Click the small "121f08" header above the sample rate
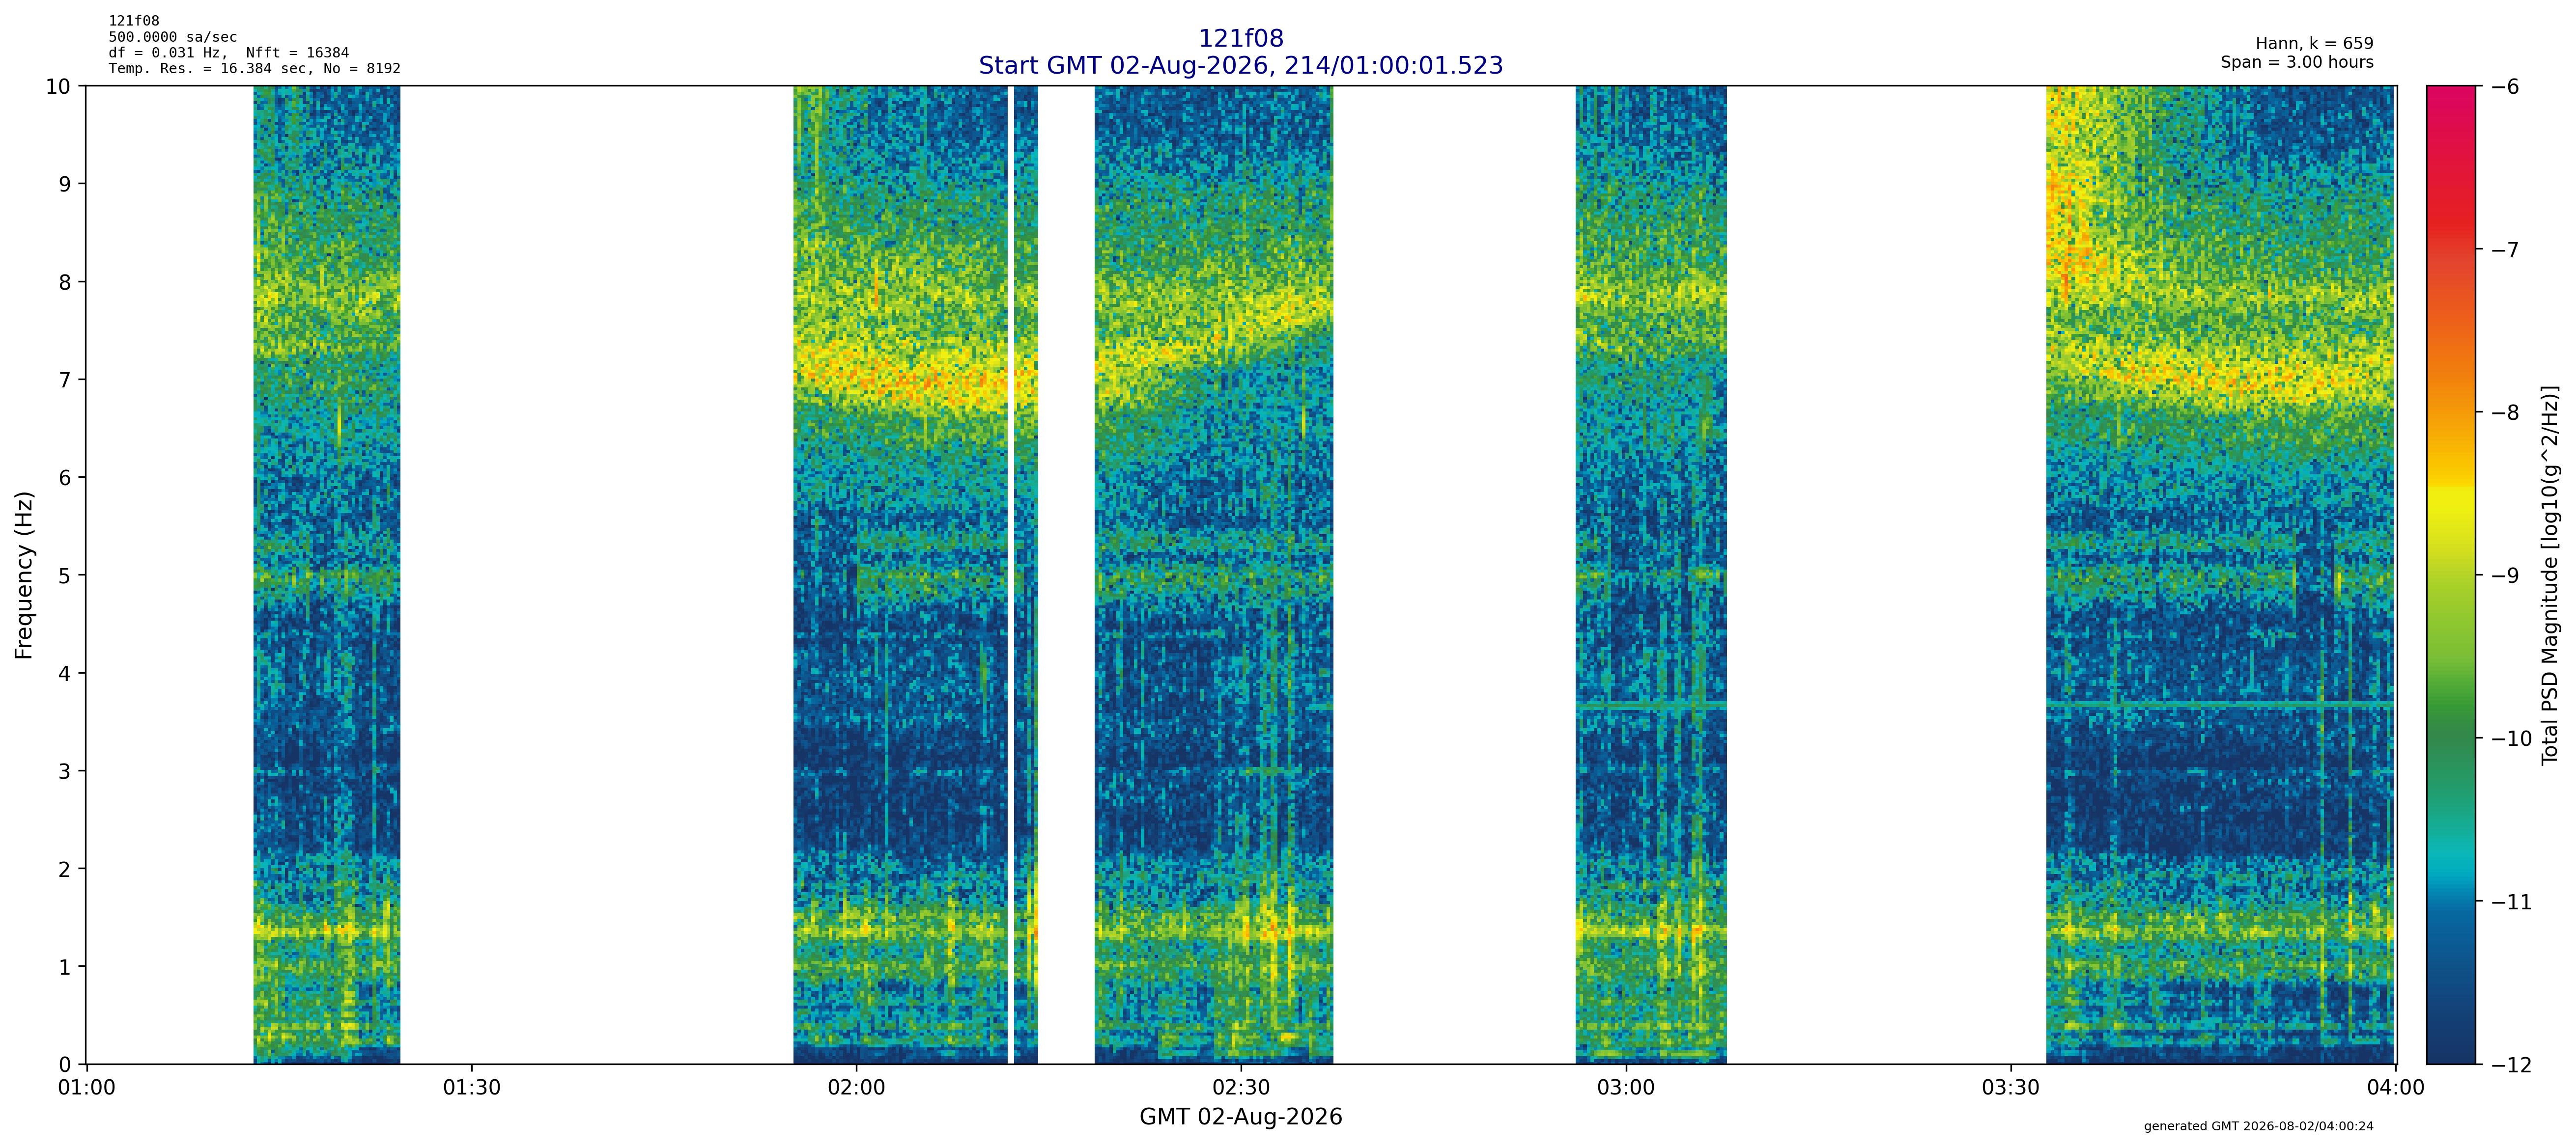Viewport: 2576px width, 1147px height. tap(134, 21)
